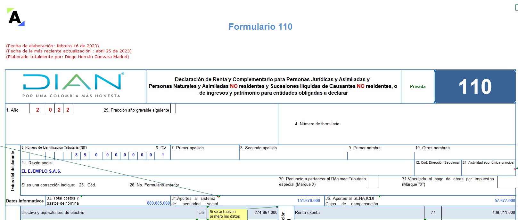Check the Fracción año gravable siguiente box
The width and height of the screenshot is (518, 220).
pos(173,108)
